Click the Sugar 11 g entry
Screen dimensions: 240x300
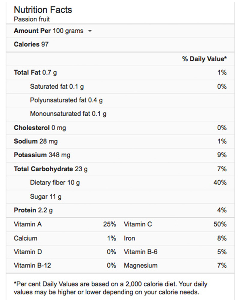(46, 197)
